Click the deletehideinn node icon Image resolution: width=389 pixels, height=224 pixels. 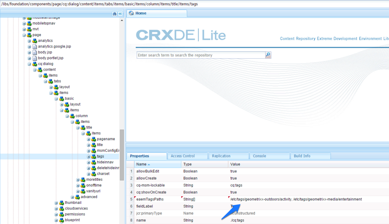(x=94, y=168)
